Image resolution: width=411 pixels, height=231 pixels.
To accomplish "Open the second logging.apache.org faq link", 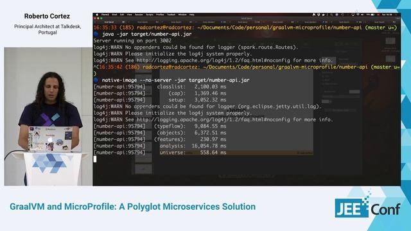I will click(213, 120).
